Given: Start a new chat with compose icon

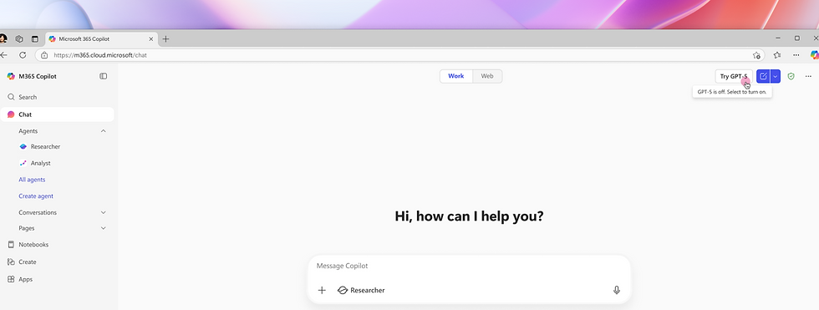Looking at the screenshot, I should [x=763, y=76].
